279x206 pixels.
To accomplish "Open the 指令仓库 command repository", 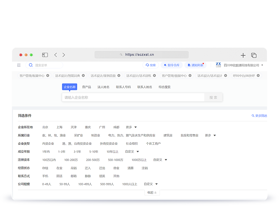I will pyautogui.click(x=172, y=65).
